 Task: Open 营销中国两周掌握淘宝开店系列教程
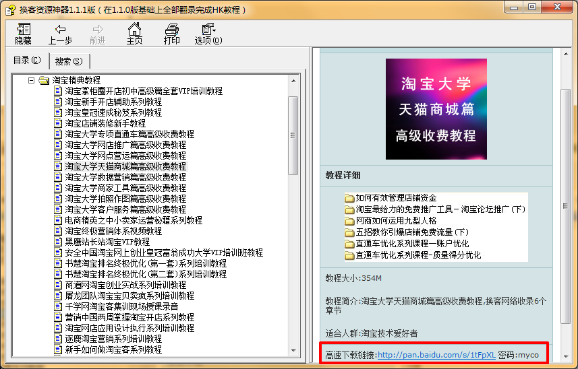[129, 317]
